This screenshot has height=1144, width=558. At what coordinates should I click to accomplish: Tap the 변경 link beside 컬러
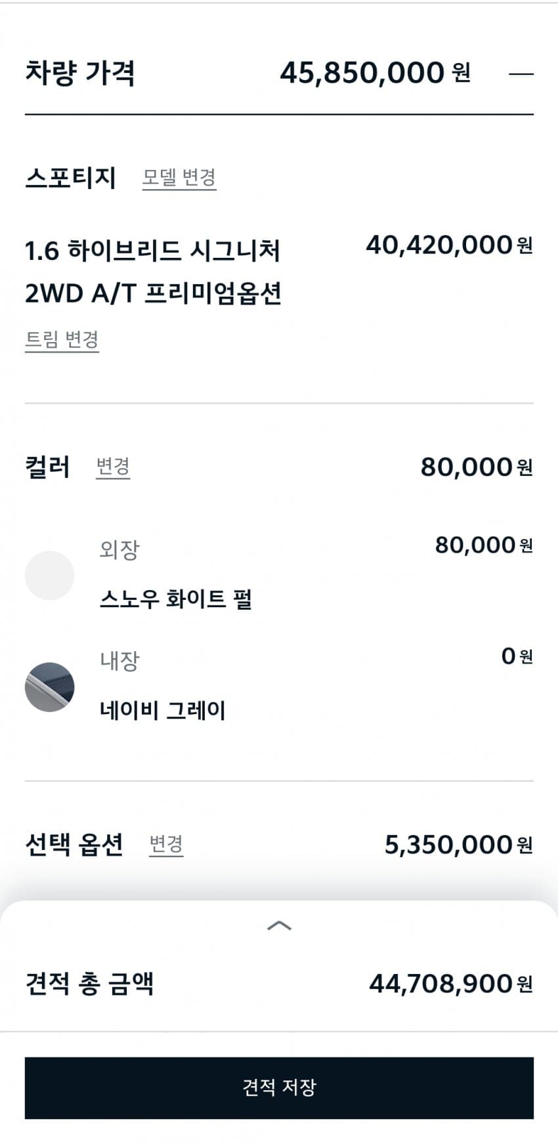(113, 467)
